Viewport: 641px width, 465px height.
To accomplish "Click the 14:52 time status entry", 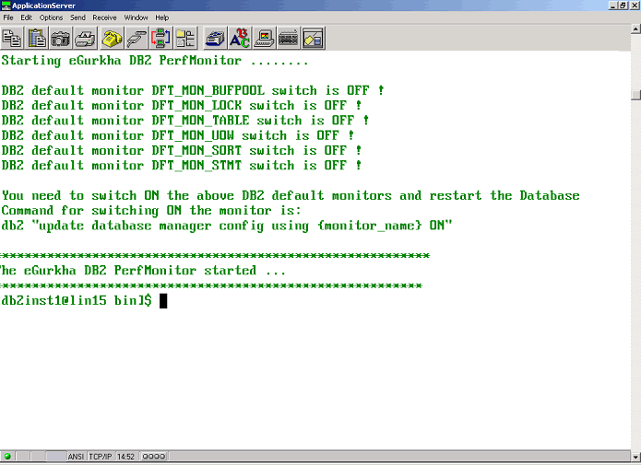I will pos(126,456).
